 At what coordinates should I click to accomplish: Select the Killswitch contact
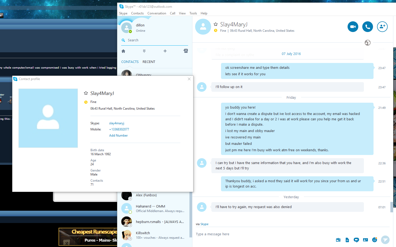pos(153,235)
